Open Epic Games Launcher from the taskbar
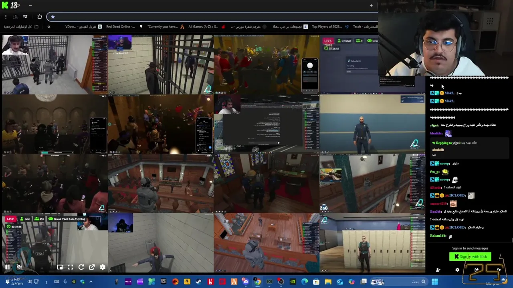 coord(164,282)
